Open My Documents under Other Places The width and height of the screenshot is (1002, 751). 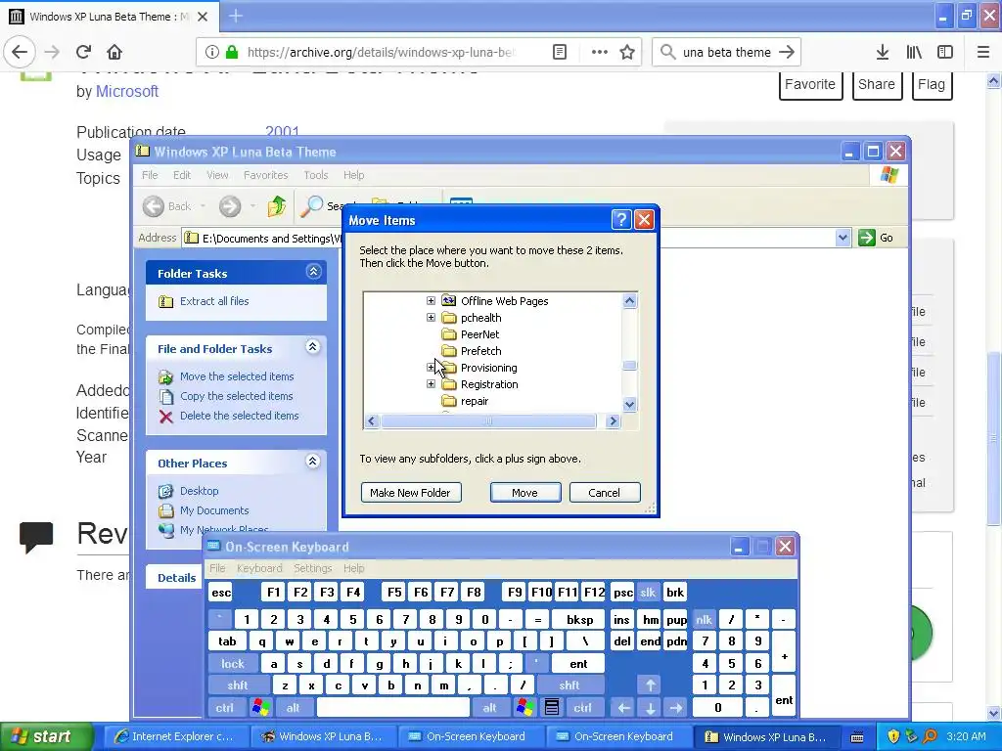pyautogui.click(x=214, y=510)
